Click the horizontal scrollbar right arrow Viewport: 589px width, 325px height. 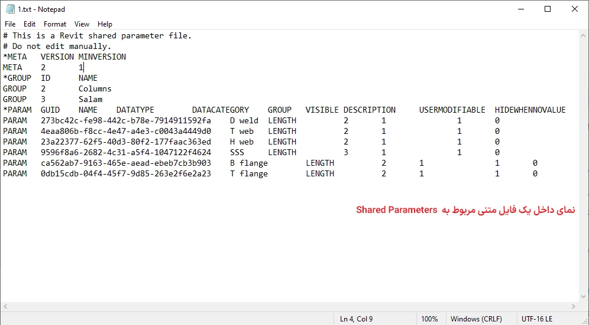574,307
